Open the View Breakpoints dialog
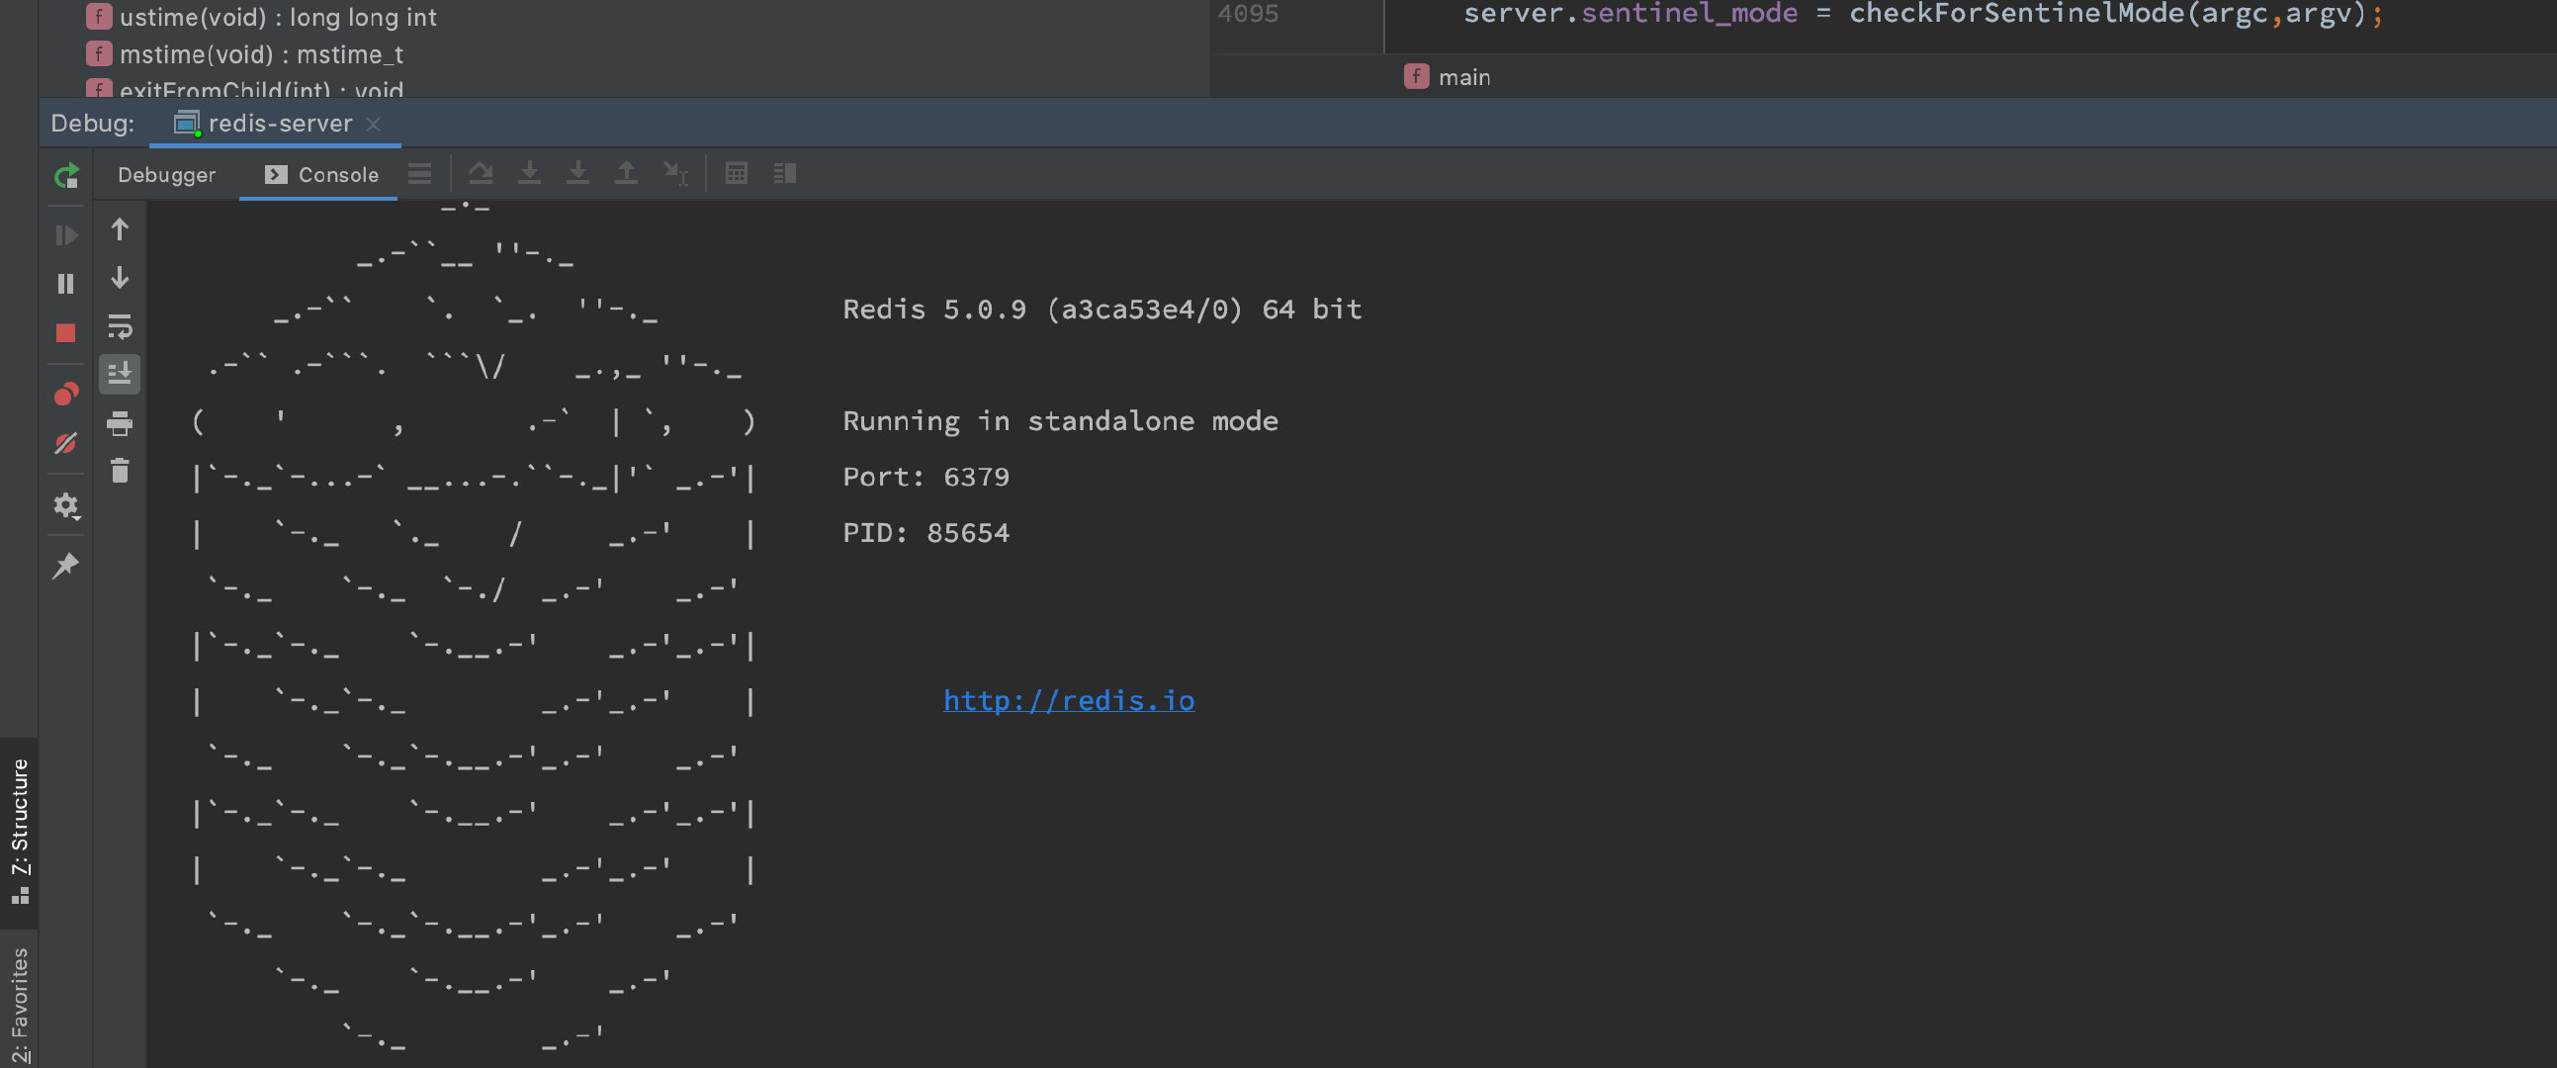 [x=65, y=394]
